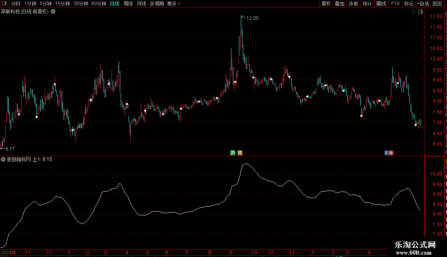Image resolution: width=447 pixels, height=257 pixels.
Task: Open the 统计 statistics tool
Action: tap(367, 4)
